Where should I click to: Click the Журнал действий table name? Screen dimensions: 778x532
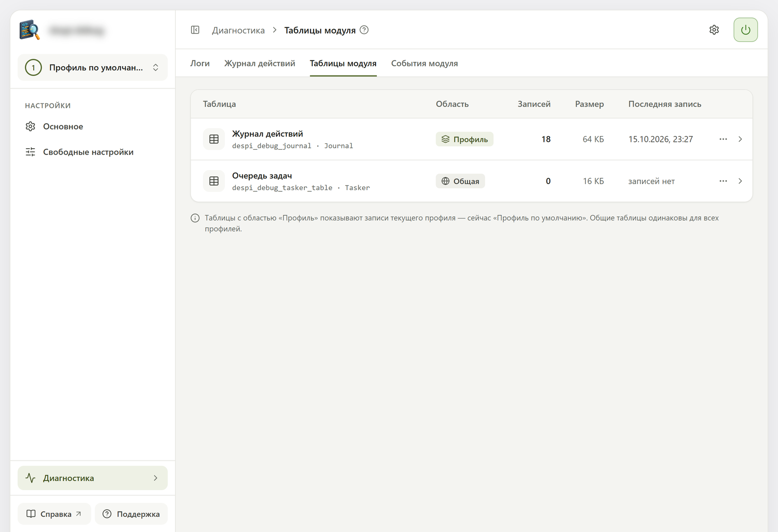[267, 134]
